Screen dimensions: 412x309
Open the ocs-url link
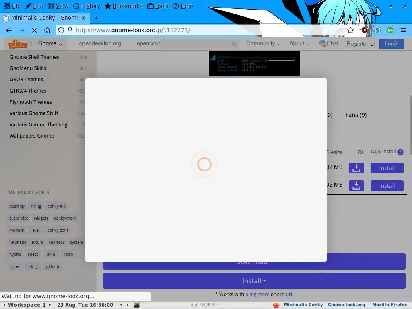click(x=284, y=294)
